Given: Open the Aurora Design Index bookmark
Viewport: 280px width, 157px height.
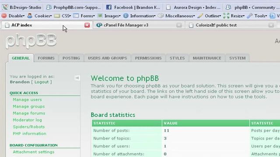Looking at the screenshot, I should pos(193,7).
